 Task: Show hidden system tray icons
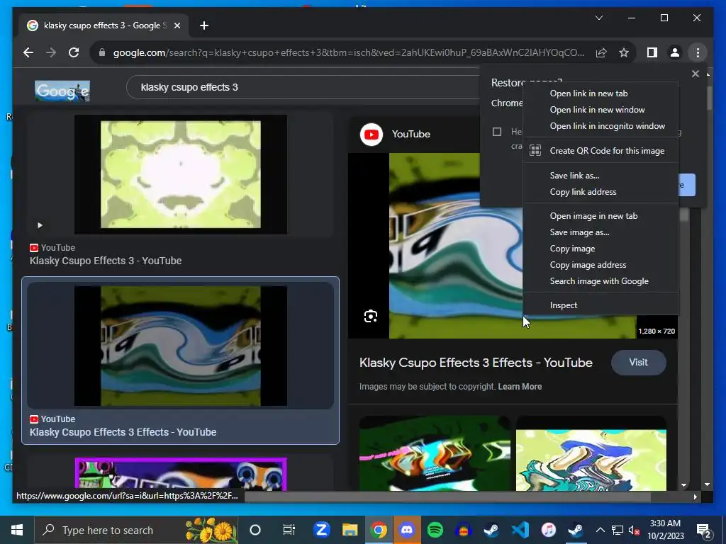coord(600,530)
